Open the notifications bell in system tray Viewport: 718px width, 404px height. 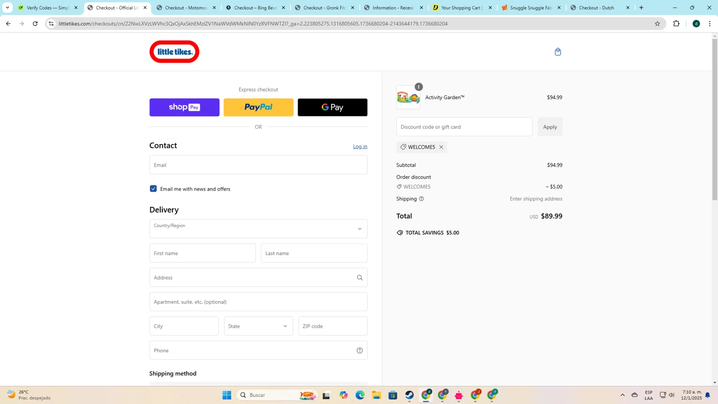(x=707, y=395)
